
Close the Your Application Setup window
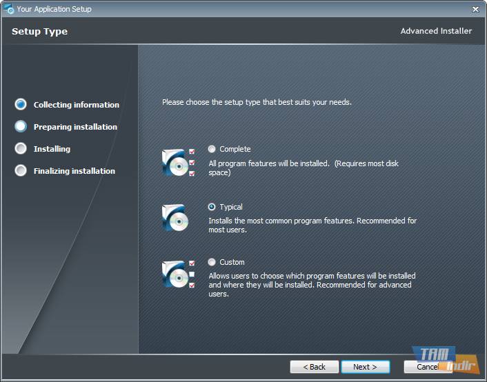coord(475,9)
